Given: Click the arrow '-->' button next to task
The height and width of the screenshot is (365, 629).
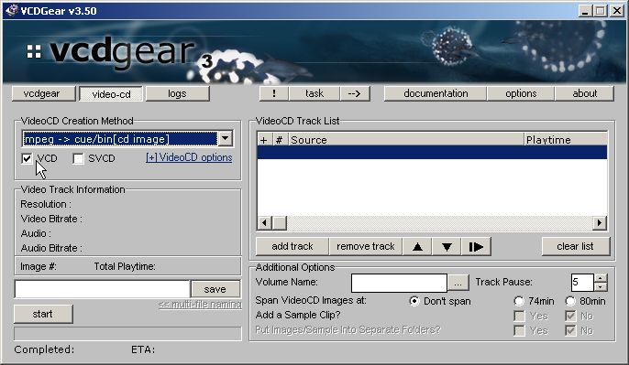Looking at the screenshot, I should 355,93.
